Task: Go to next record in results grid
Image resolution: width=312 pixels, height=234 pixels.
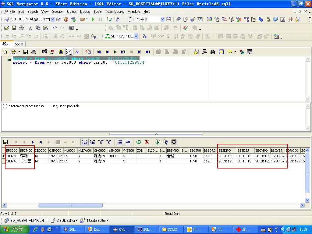Action: pyautogui.click(x=33, y=142)
